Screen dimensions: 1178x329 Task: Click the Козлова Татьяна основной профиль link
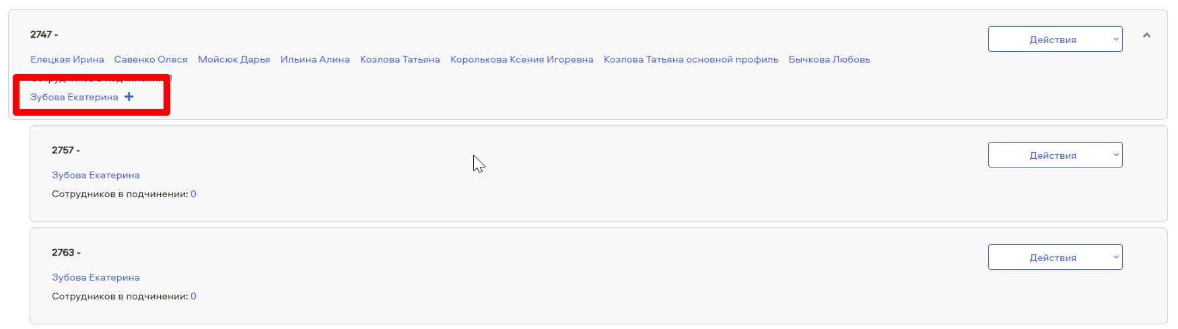pos(691,59)
